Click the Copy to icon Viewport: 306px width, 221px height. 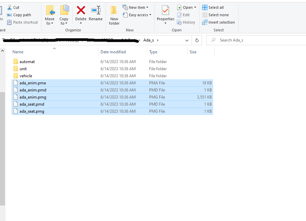64,10
